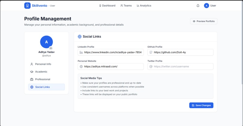Click the at-sign icon in Twitter field
This screenshot has width=243, height=126.
tap(151, 66)
